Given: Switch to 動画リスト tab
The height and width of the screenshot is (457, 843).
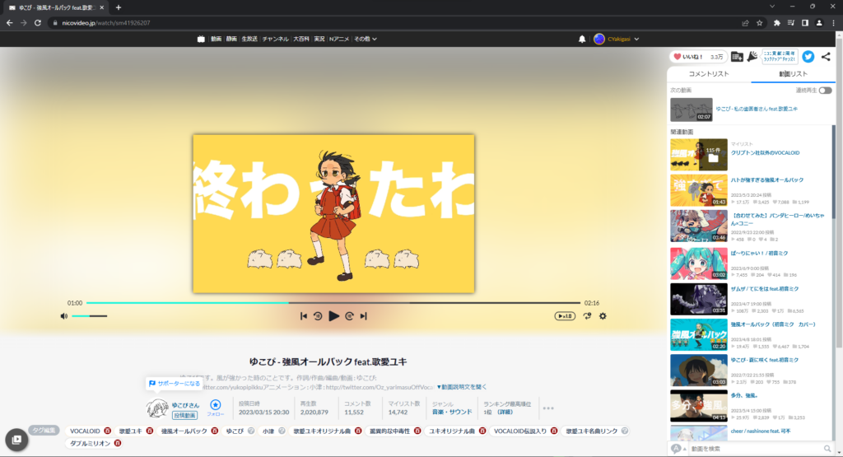Looking at the screenshot, I should coord(793,73).
